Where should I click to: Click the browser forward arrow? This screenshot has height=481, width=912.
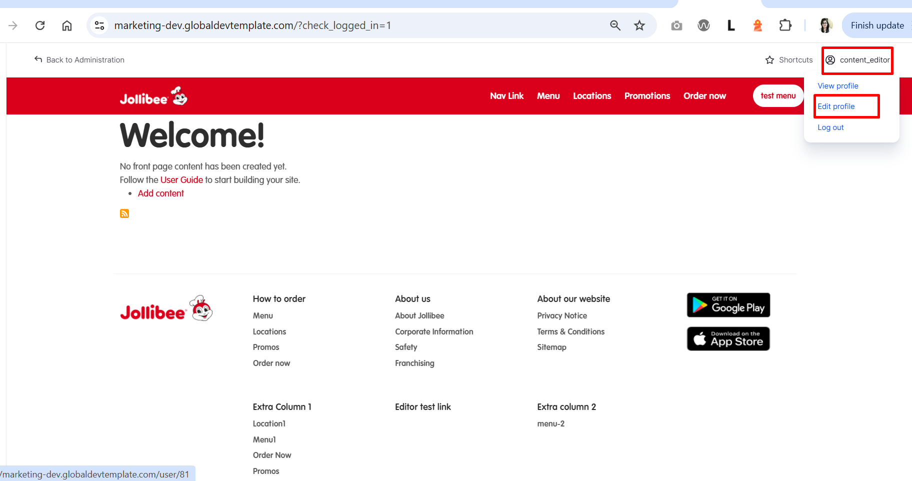pyautogui.click(x=13, y=25)
